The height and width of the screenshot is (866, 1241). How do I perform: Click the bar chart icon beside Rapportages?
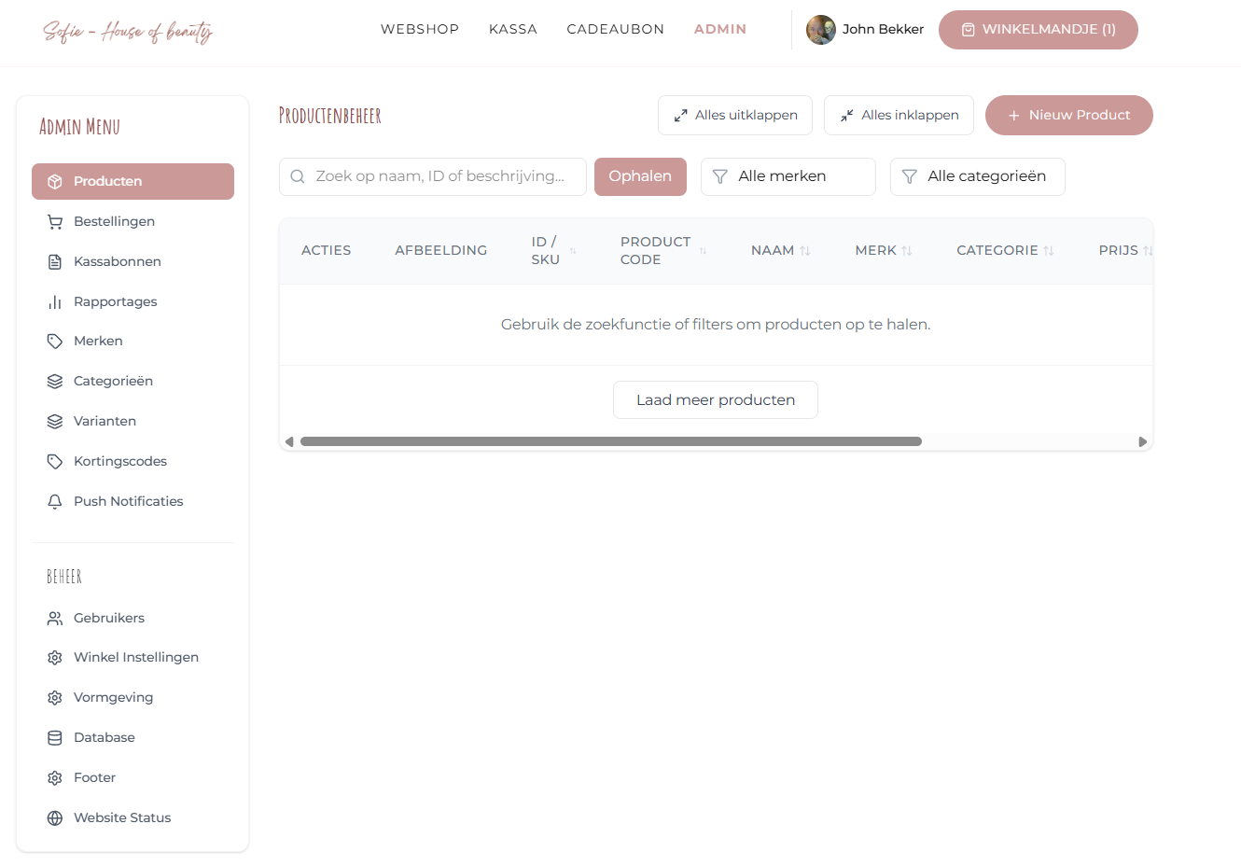pos(55,302)
